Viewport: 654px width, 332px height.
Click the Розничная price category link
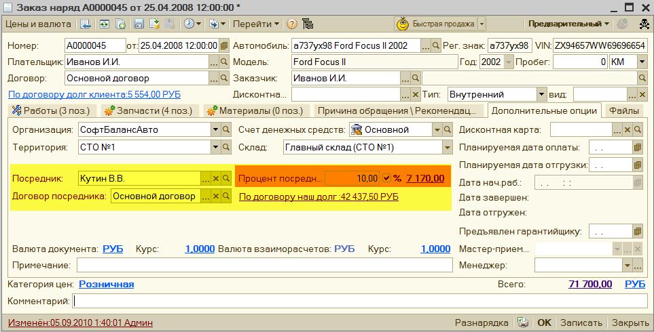pos(107,284)
